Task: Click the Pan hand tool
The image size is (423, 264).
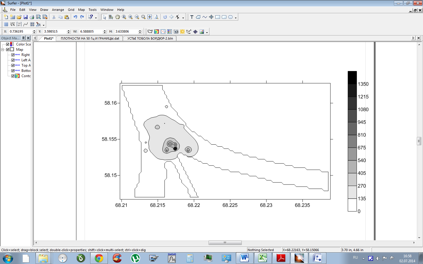Action: click(117, 17)
